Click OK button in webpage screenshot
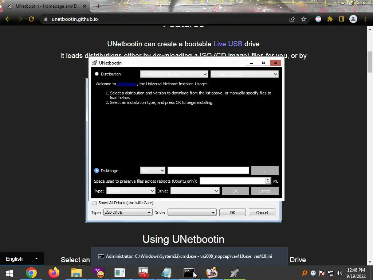 point(232,213)
